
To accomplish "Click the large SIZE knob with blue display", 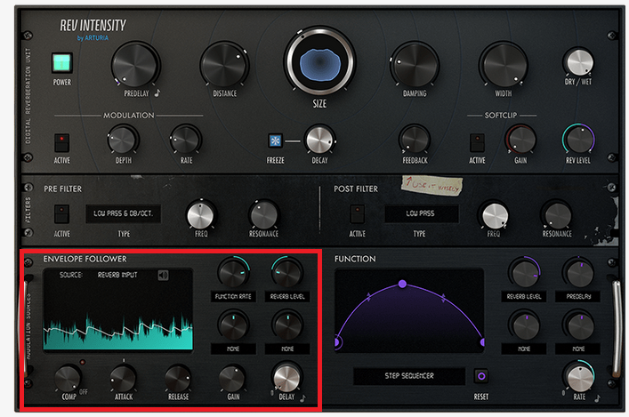I will click(x=319, y=61).
